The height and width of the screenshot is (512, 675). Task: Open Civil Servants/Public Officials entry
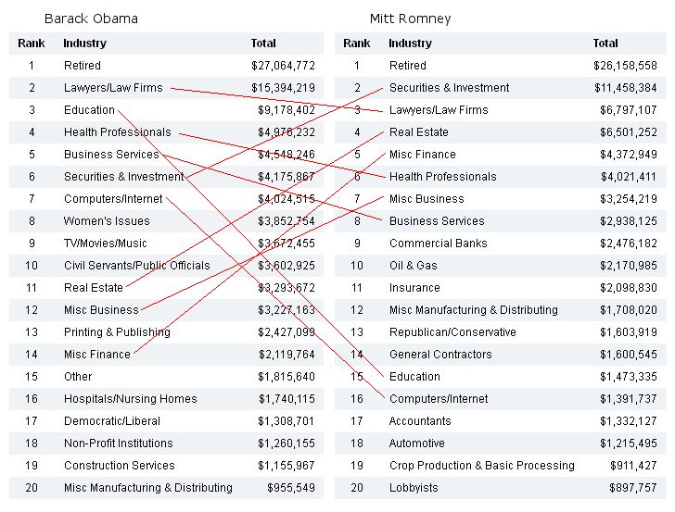pos(136,266)
